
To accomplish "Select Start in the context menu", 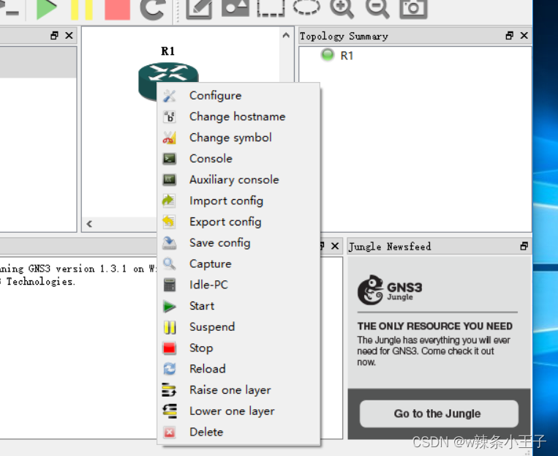I will pos(238,306).
